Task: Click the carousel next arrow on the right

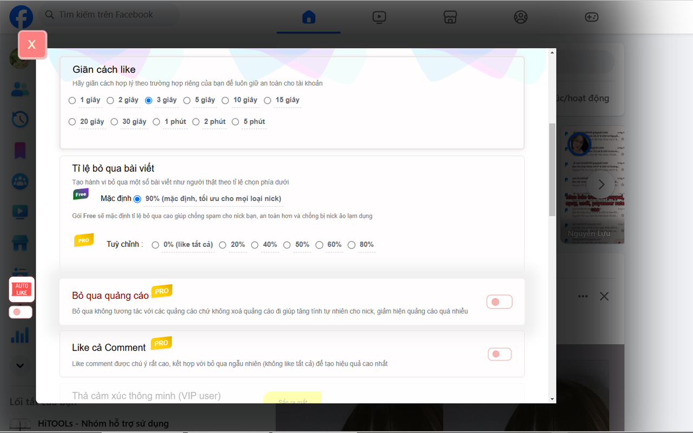Action: [601, 184]
